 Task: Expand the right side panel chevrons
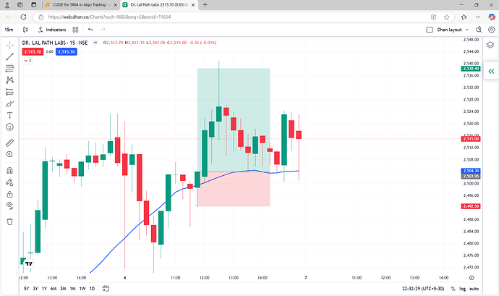tap(491, 72)
